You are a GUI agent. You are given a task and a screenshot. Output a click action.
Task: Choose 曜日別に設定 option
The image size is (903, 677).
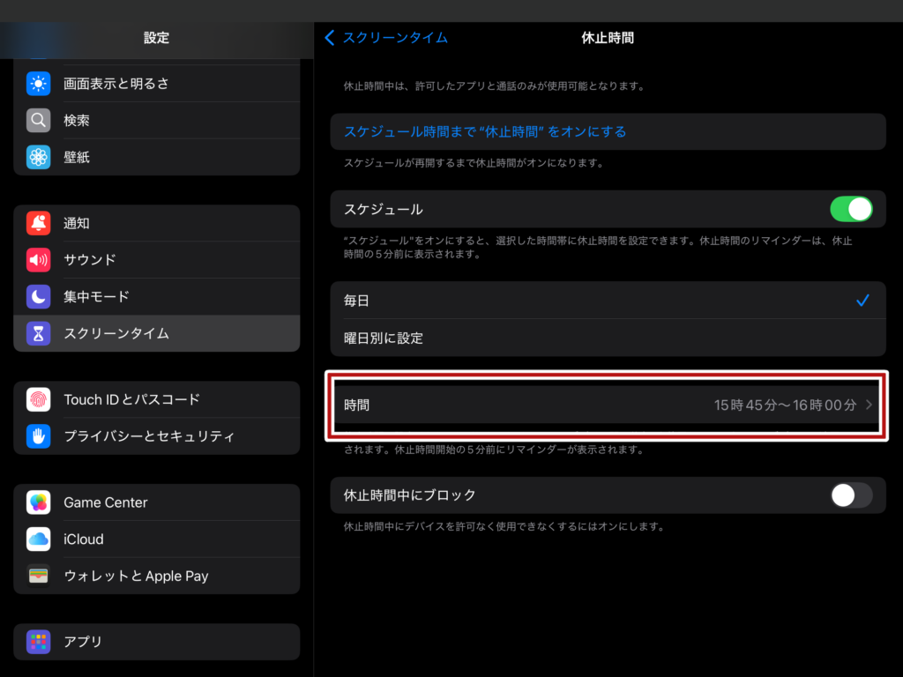pyautogui.click(x=607, y=338)
